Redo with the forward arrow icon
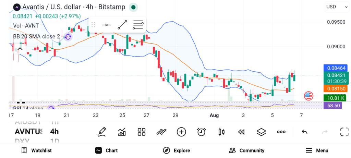Viewport: 351px width, 158px height. 325,132
